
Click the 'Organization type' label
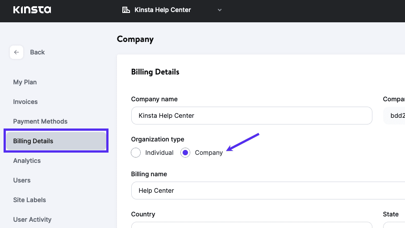coord(158,139)
